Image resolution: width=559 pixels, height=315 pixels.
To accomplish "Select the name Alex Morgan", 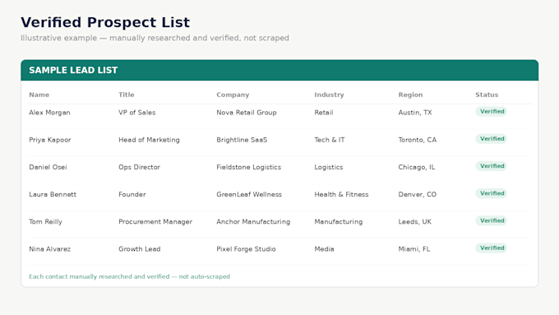I will click(49, 113).
